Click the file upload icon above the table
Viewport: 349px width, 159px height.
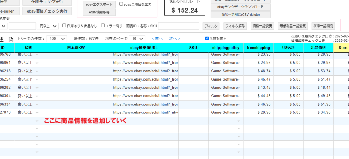11,39
